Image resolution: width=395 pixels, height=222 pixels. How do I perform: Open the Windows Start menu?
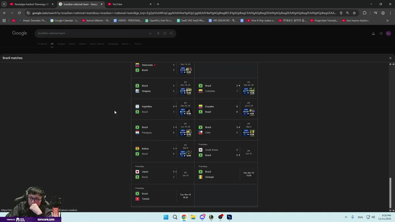166,217
